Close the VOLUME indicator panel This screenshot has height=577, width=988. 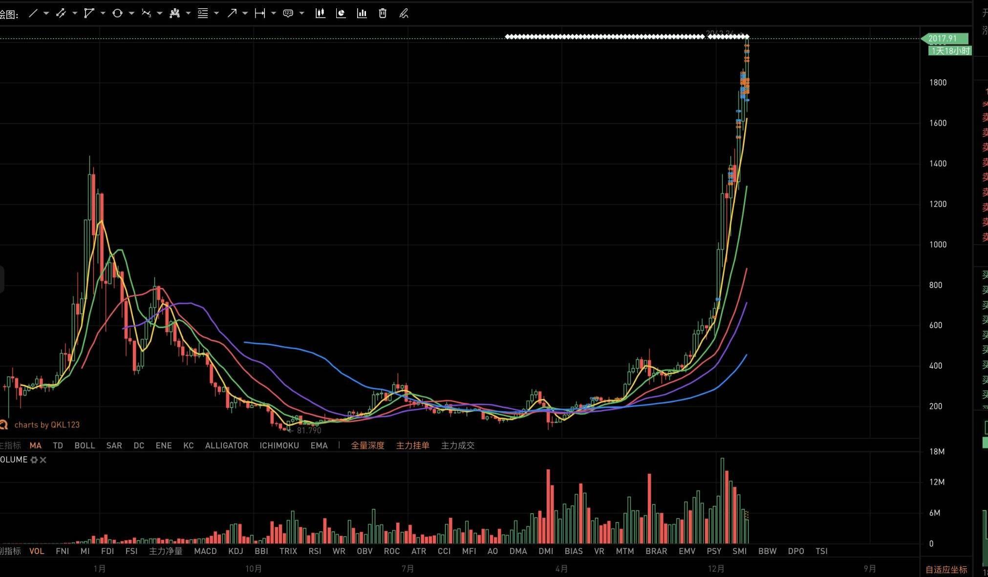(43, 460)
